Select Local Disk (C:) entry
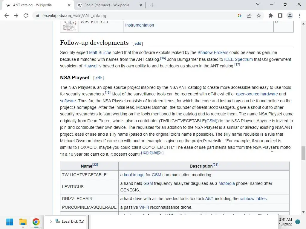This screenshot has width=306, height=229. click(73, 222)
